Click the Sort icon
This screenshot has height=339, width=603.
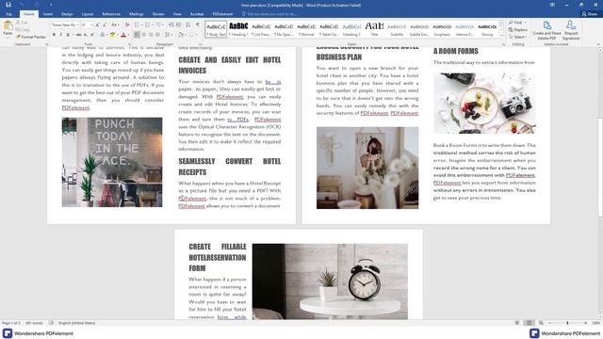click(188, 25)
